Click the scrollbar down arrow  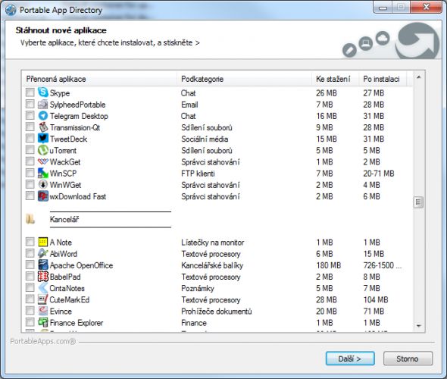[418, 326]
